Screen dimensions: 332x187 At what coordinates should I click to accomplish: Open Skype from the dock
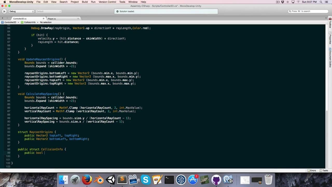tap(146, 180)
